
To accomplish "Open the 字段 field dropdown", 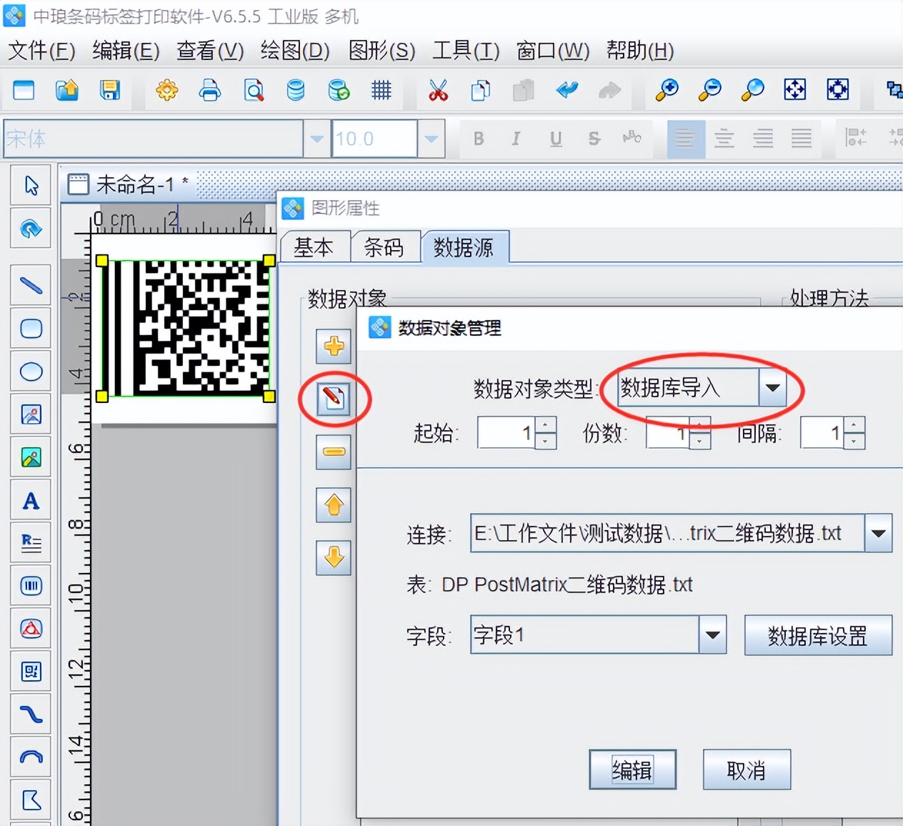I will (712, 635).
